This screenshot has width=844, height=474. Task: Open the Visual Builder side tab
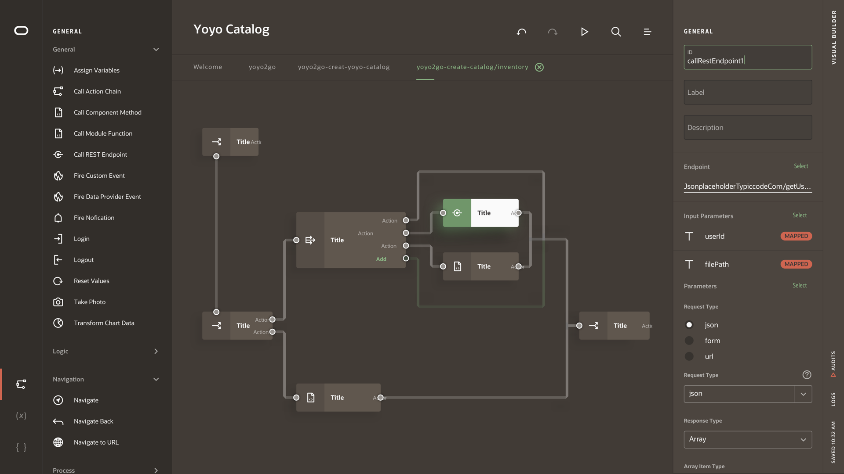pos(833,38)
